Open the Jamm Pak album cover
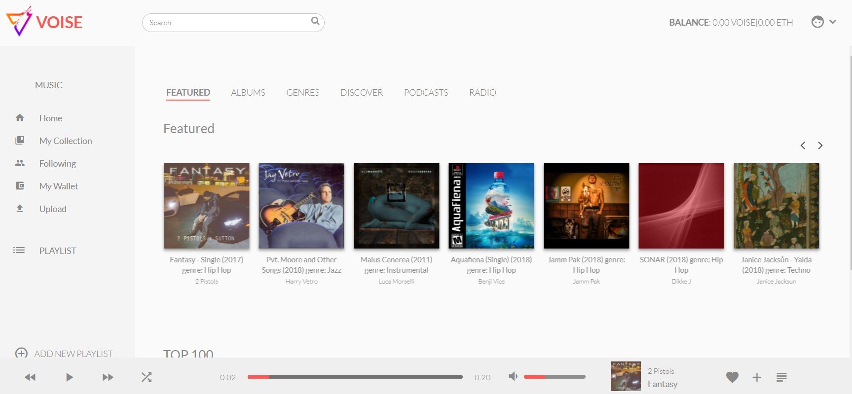The width and height of the screenshot is (852, 394). 587,206
